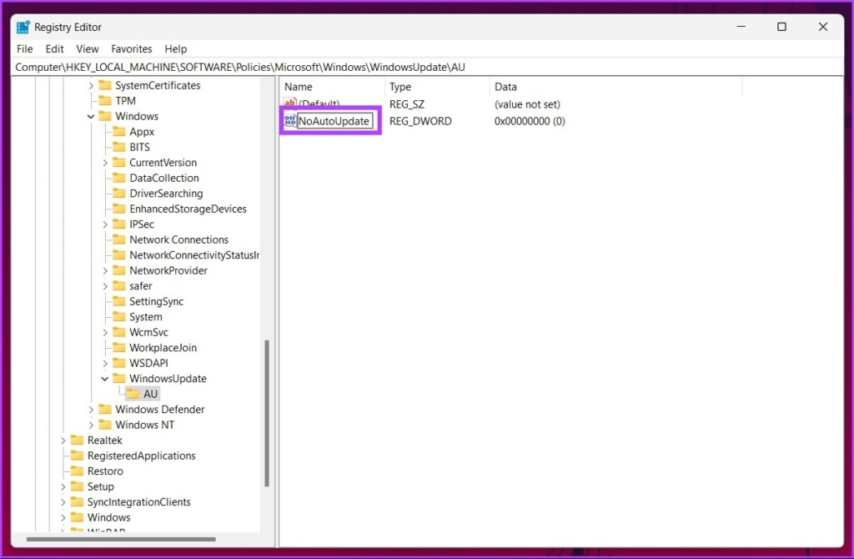Select the AU folder icon in tree
Image resolution: width=854 pixels, height=559 pixels.
[x=133, y=394]
